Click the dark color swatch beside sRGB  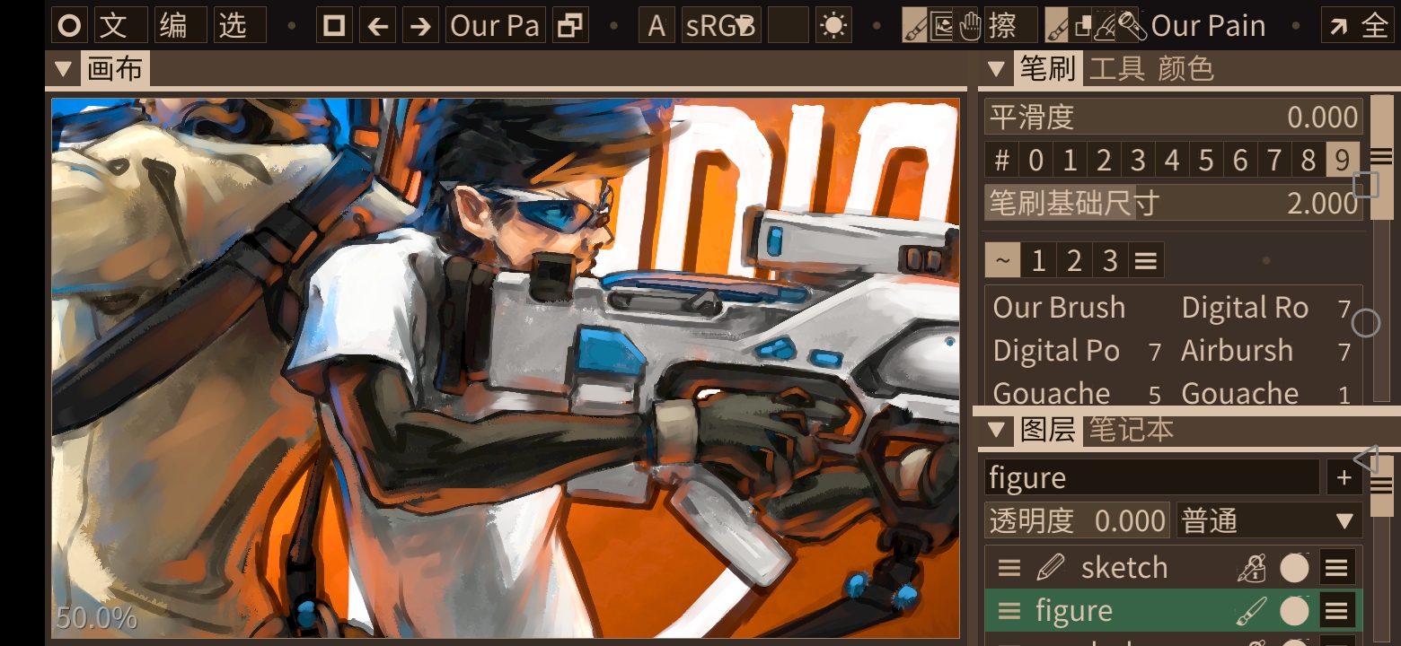point(789,26)
